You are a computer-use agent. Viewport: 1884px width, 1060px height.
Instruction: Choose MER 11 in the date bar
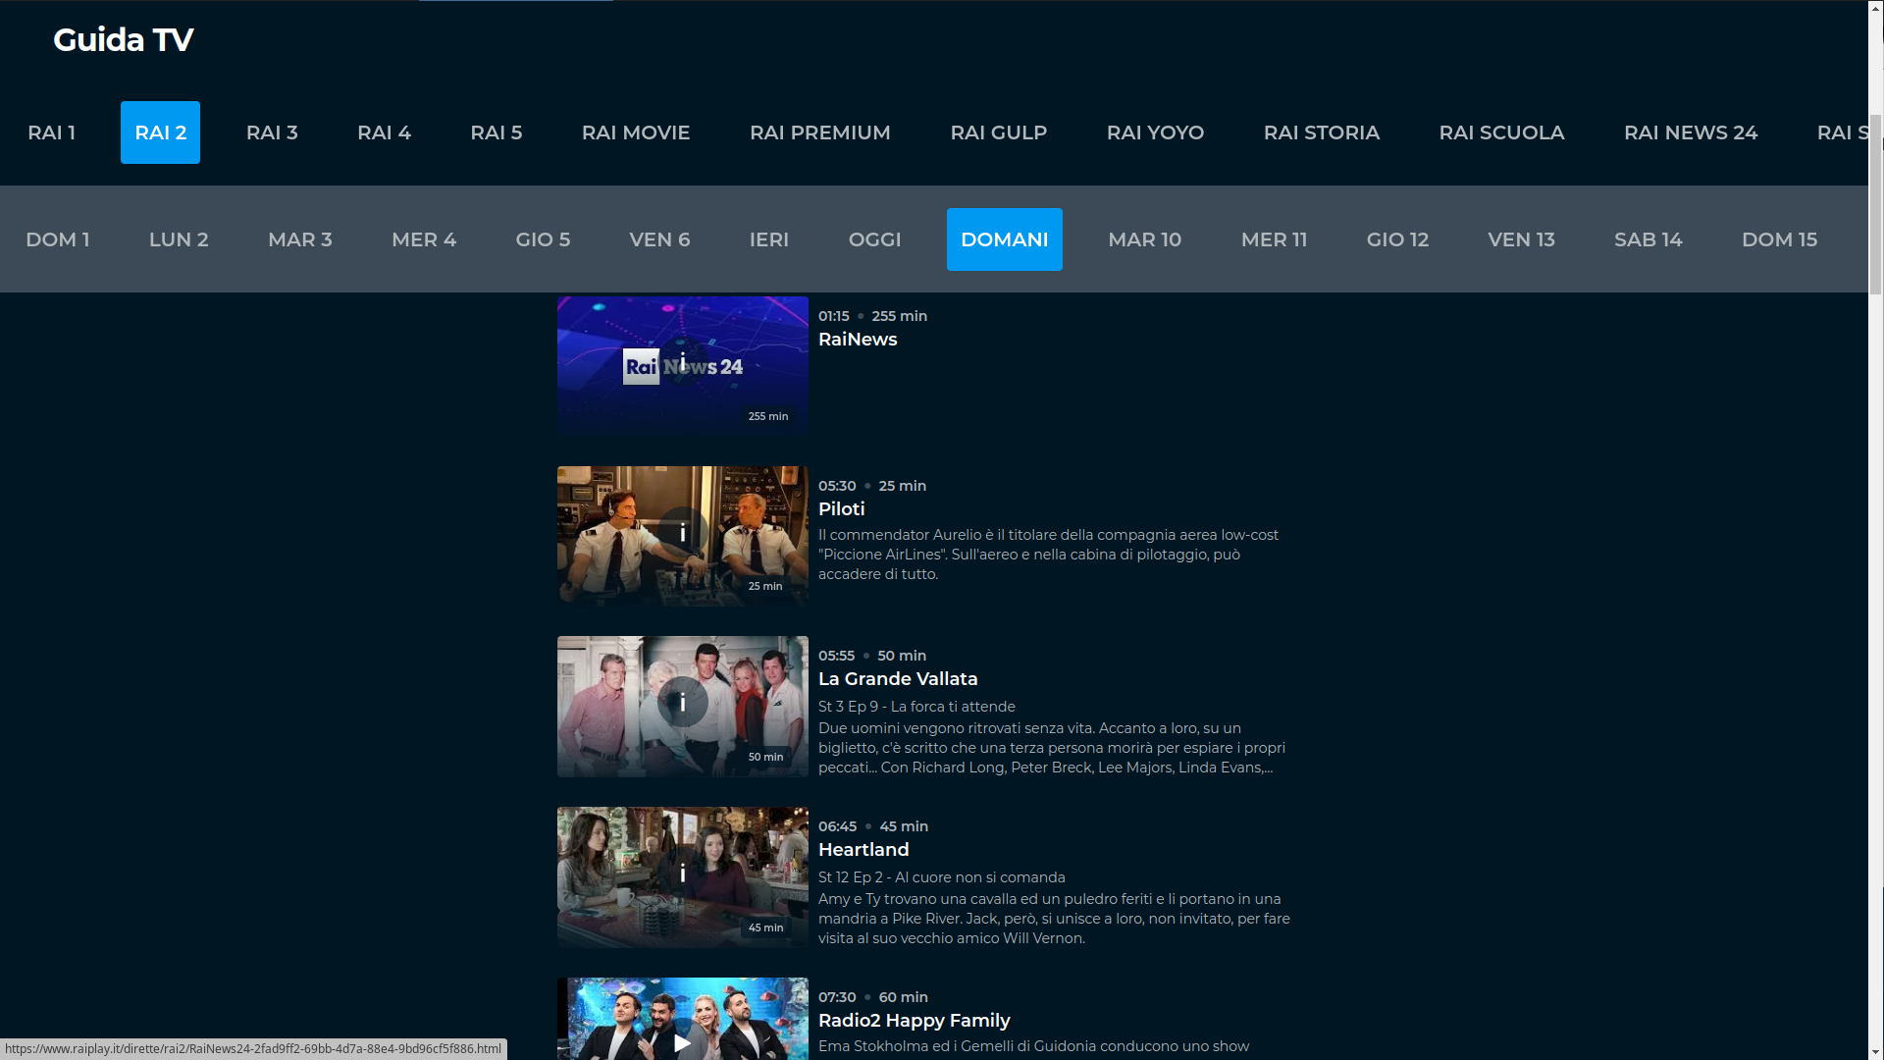[1275, 239]
